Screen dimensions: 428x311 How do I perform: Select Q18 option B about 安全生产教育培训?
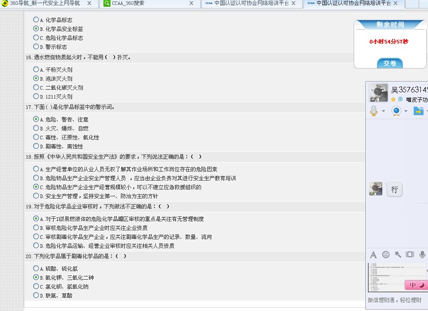coord(36,177)
